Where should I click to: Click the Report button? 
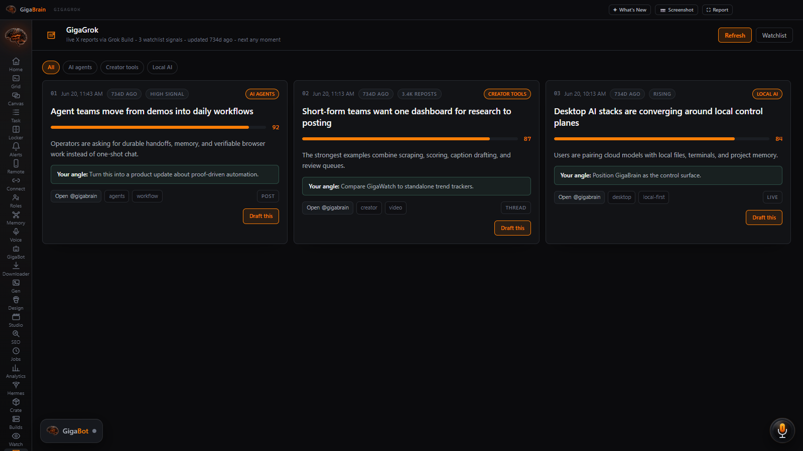pos(717,10)
